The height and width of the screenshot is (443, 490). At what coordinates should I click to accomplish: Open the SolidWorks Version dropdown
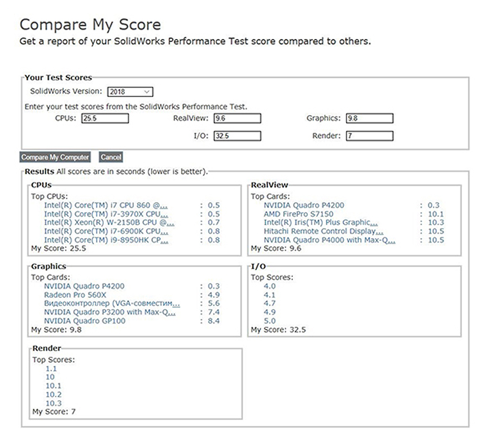click(130, 92)
